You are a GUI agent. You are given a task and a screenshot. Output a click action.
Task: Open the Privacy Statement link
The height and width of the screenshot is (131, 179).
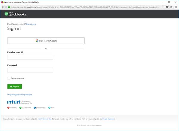109,119
